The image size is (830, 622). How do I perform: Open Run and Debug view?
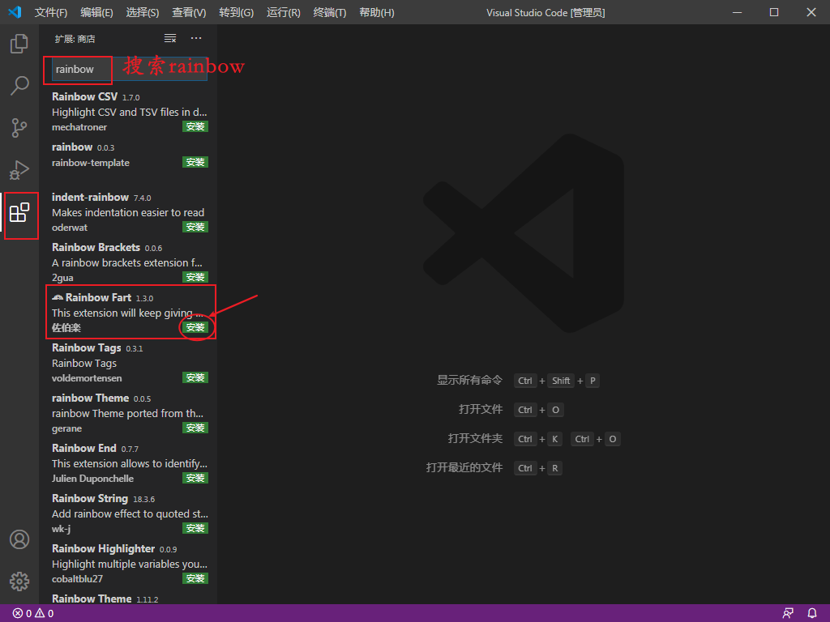(x=19, y=170)
